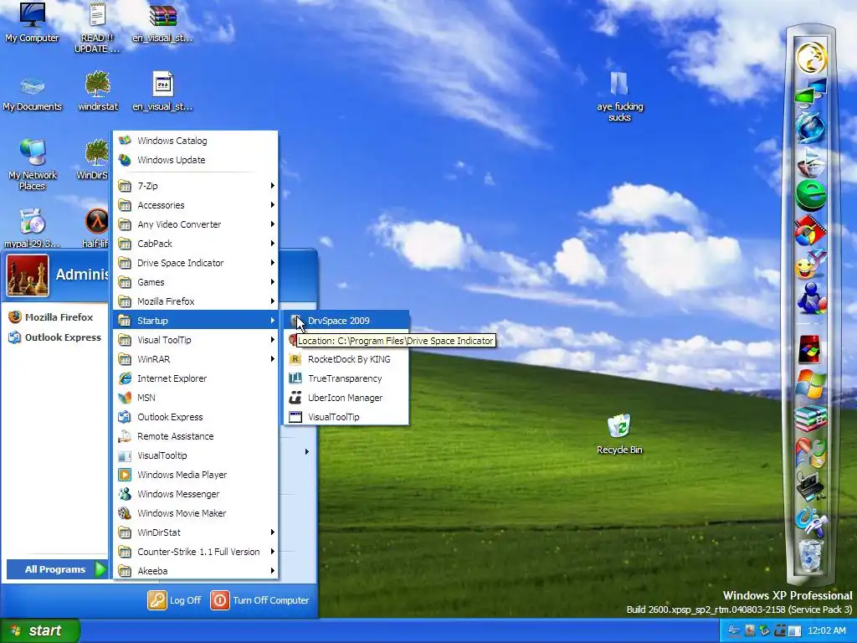Expand the WinDirStat submenu arrow
The height and width of the screenshot is (643, 857).
(x=272, y=532)
